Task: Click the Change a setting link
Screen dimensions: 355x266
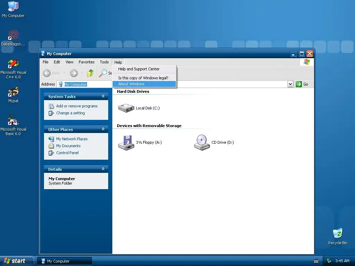Action: (70, 113)
